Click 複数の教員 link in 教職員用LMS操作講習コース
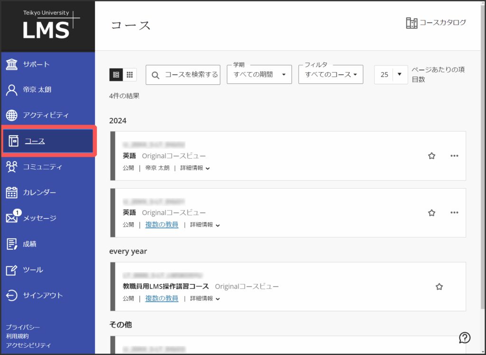 tap(162, 298)
